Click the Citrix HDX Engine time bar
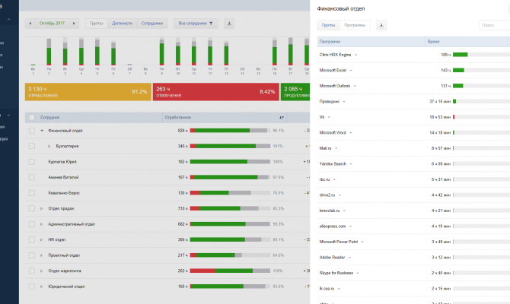Image resolution: width=510 pixels, height=304 pixels. 481,55
